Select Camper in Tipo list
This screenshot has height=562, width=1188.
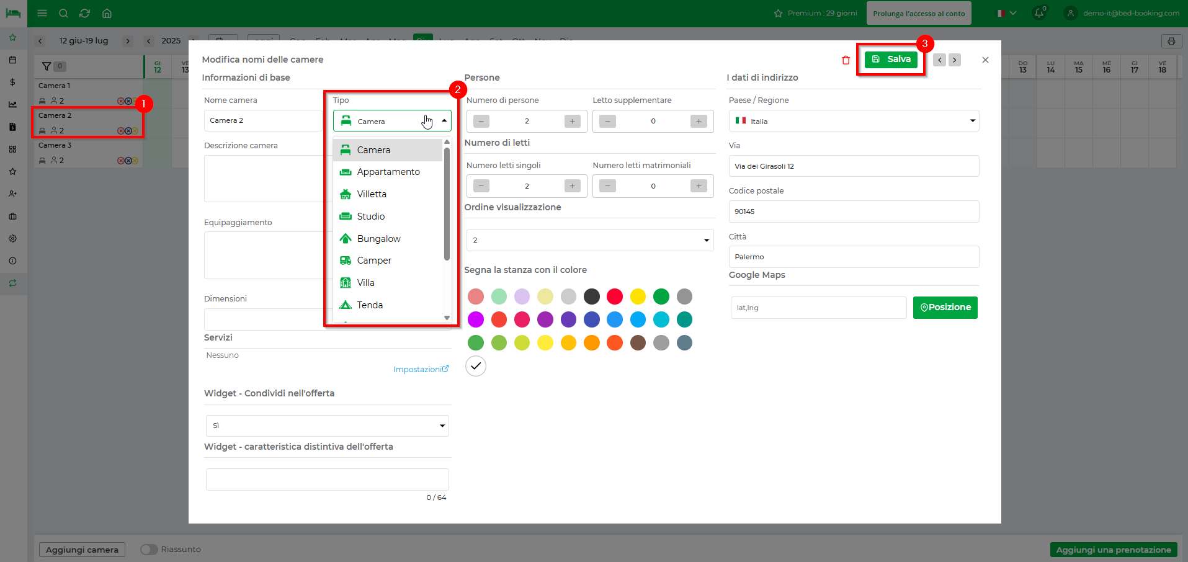coord(388,261)
